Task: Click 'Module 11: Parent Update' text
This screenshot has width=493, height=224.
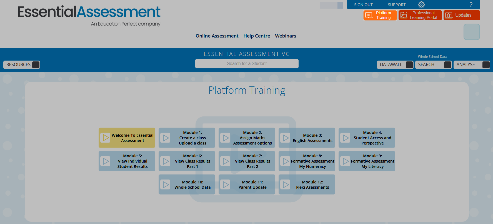Action: 252,185
